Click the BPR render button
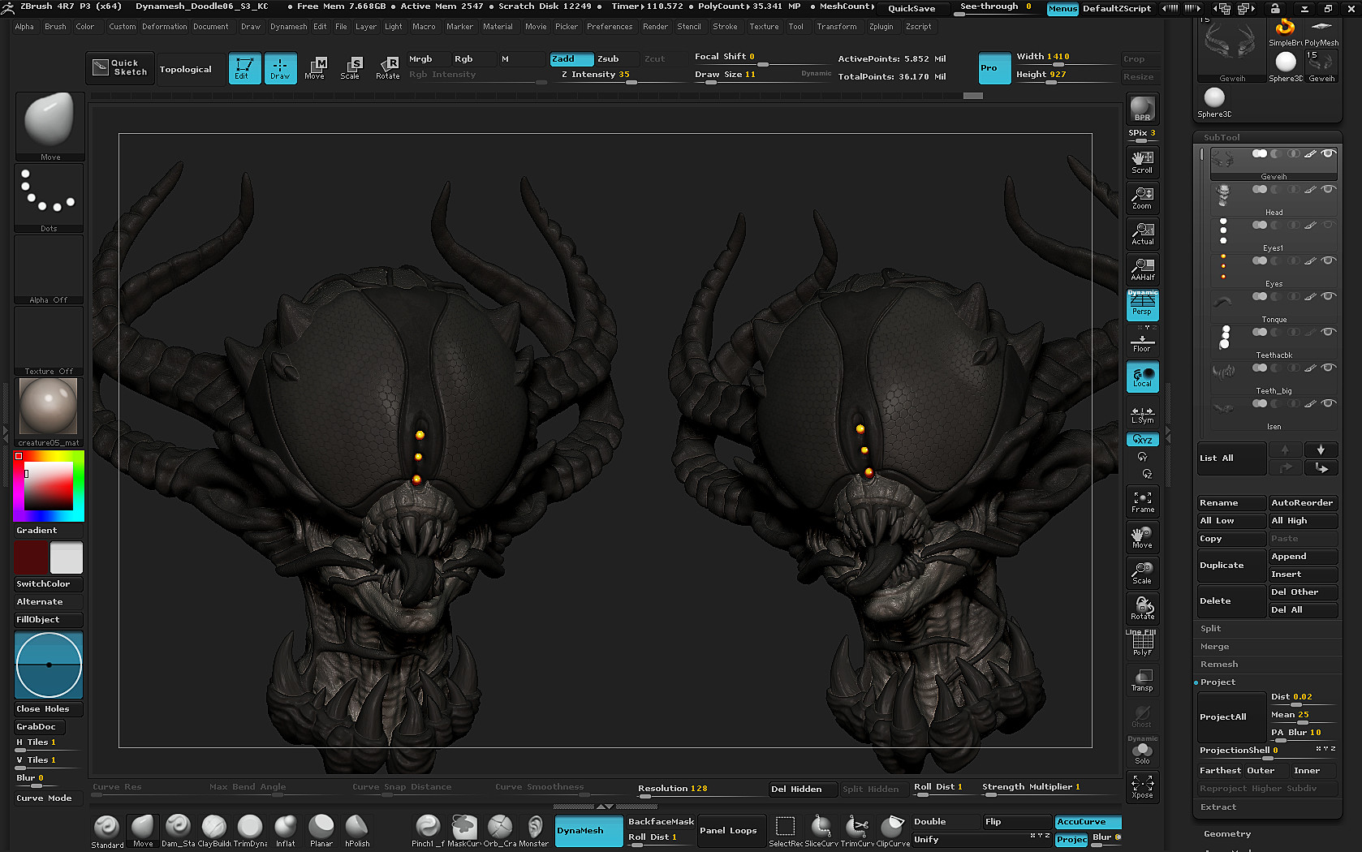 coord(1142,109)
